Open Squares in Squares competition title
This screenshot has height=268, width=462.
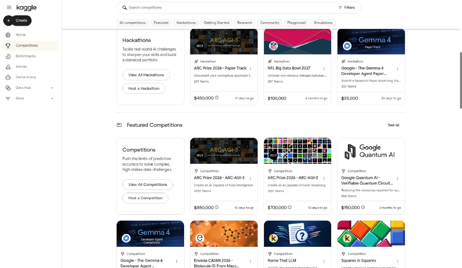358,260
